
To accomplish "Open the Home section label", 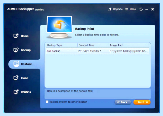I will (25, 36).
